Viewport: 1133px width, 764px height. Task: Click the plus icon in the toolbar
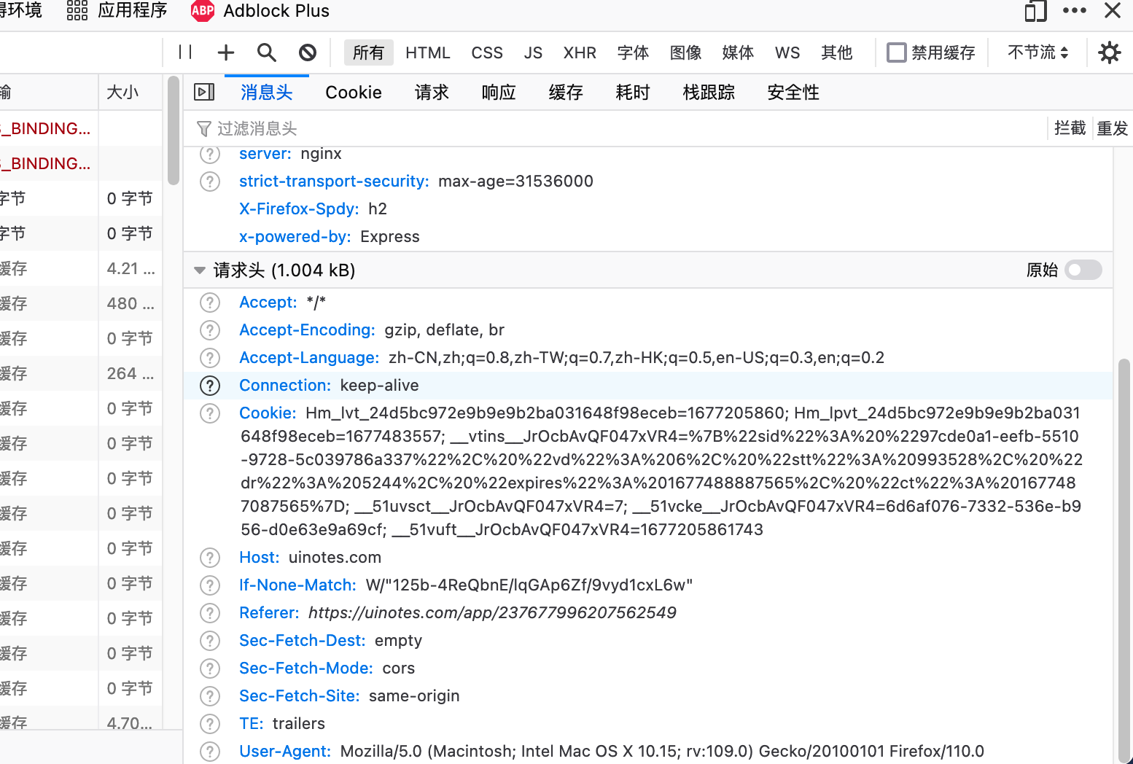coord(226,52)
